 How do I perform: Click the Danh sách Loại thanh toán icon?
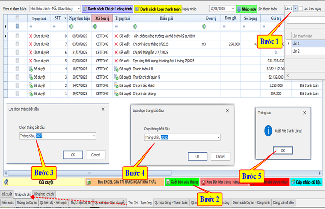[x=137, y=9]
